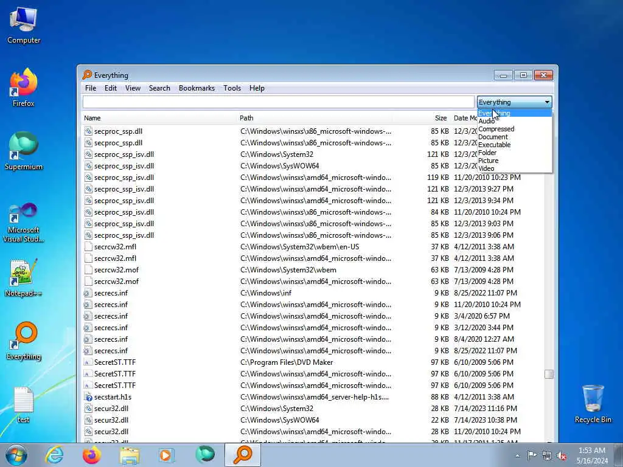Choose the Video filter option
Screen dimensions: 623x467
pyautogui.click(x=514, y=168)
